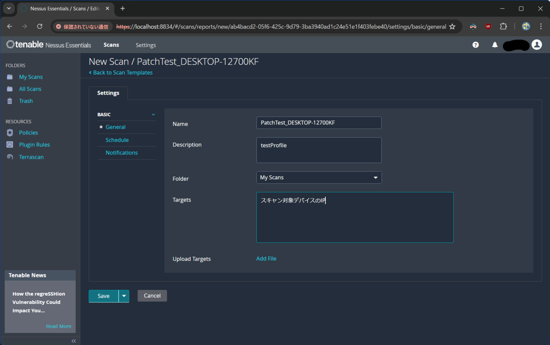
Task: Click the browser back arrow
Action: [x=10, y=27]
